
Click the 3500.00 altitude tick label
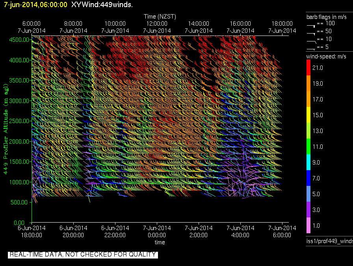pyautogui.click(x=19, y=81)
